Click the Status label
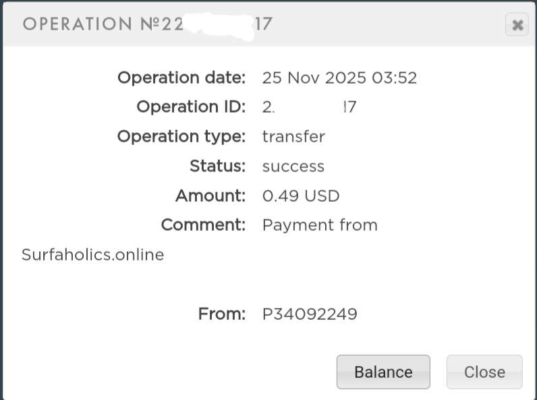537x400 pixels. click(x=217, y=166)
